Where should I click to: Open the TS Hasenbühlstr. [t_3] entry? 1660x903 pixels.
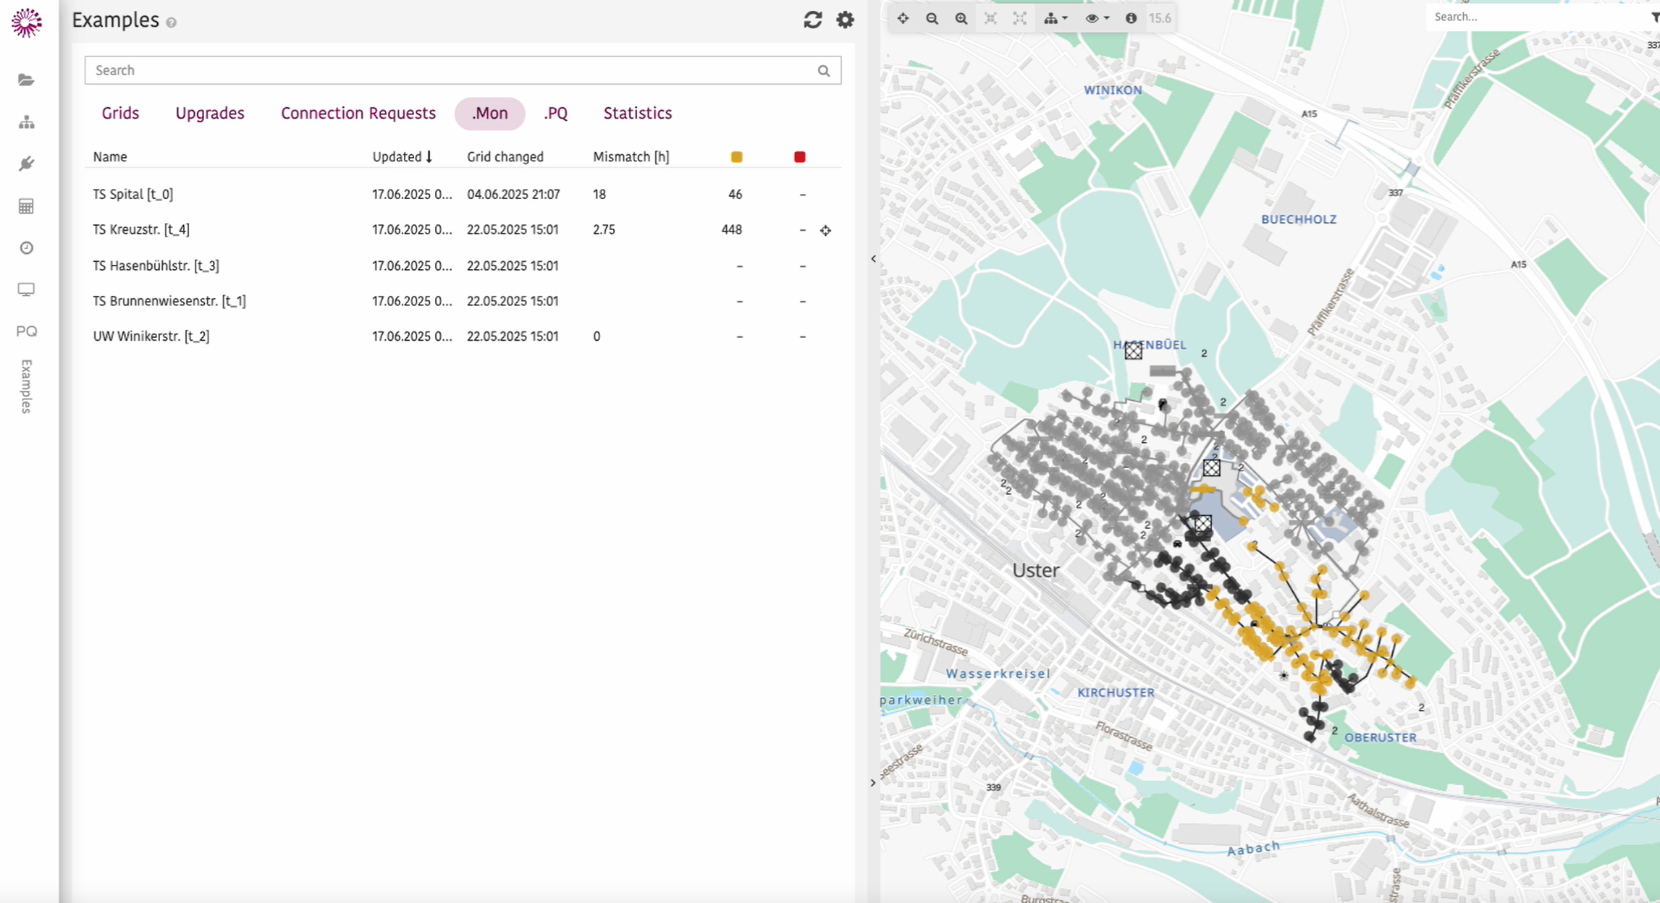[x=463, y=266]
